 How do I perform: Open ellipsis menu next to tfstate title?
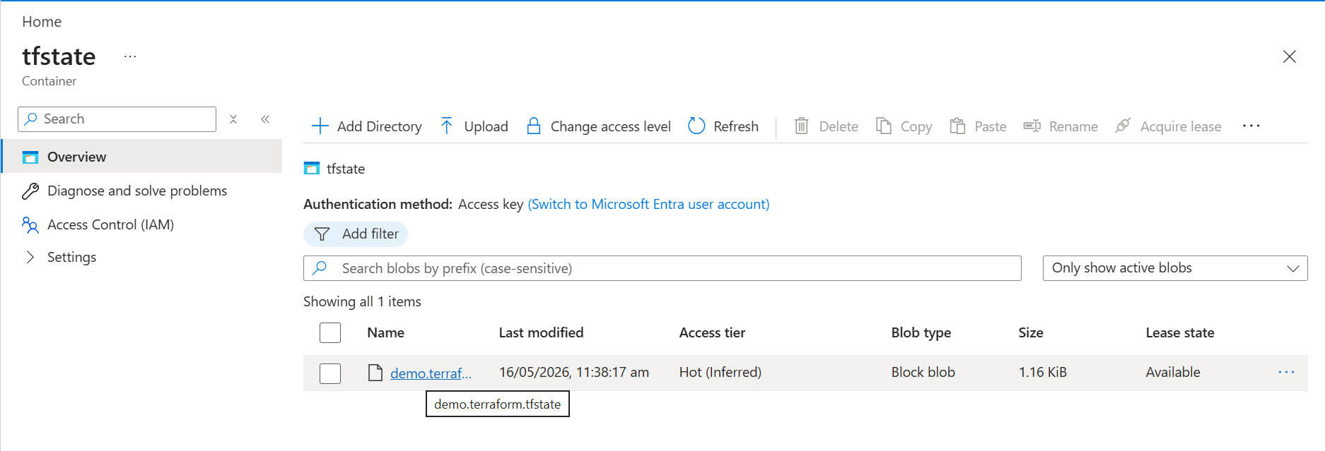coord(130,56)
